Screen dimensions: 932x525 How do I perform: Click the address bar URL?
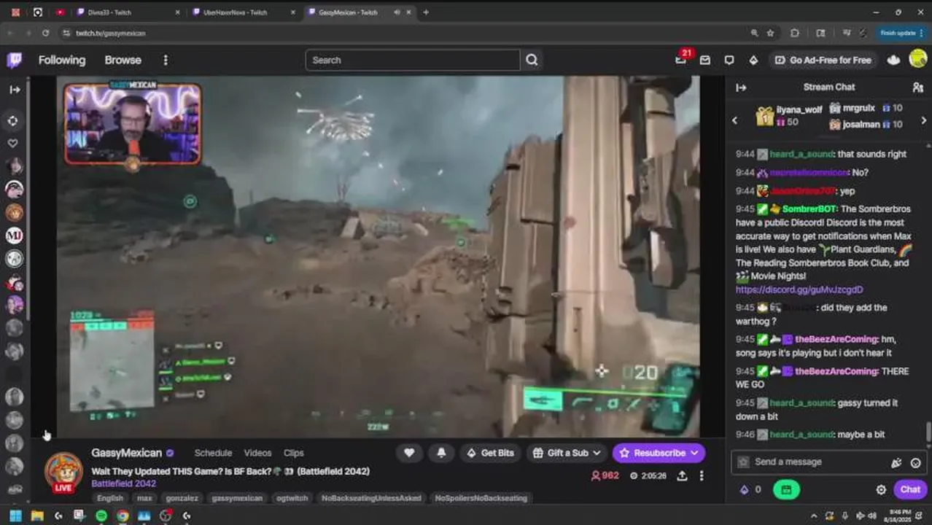[x=111, y=34]
